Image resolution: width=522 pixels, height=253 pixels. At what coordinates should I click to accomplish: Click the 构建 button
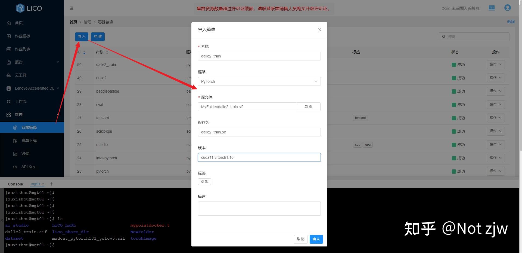(98, 36)
